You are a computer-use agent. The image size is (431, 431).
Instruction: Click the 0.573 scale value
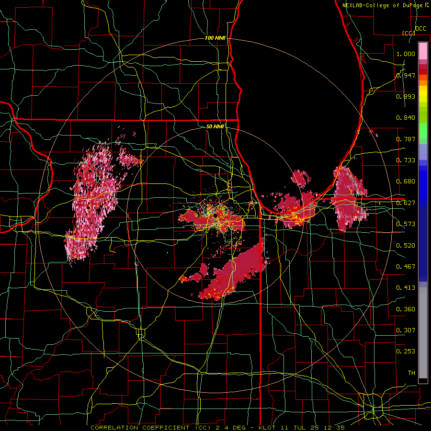[x=406, y=224]
